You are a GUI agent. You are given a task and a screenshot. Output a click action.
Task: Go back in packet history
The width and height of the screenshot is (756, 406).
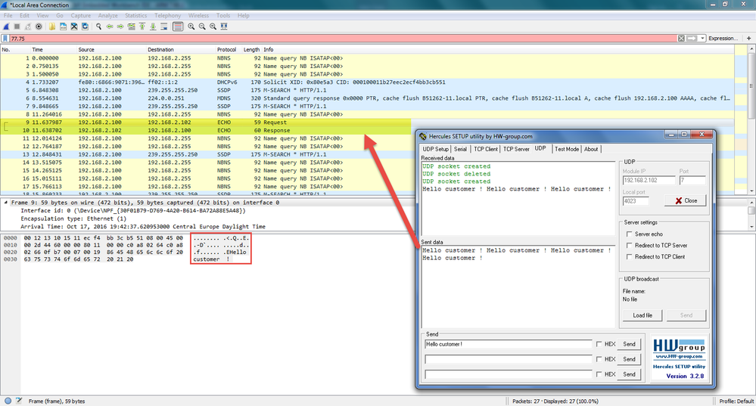110,26
